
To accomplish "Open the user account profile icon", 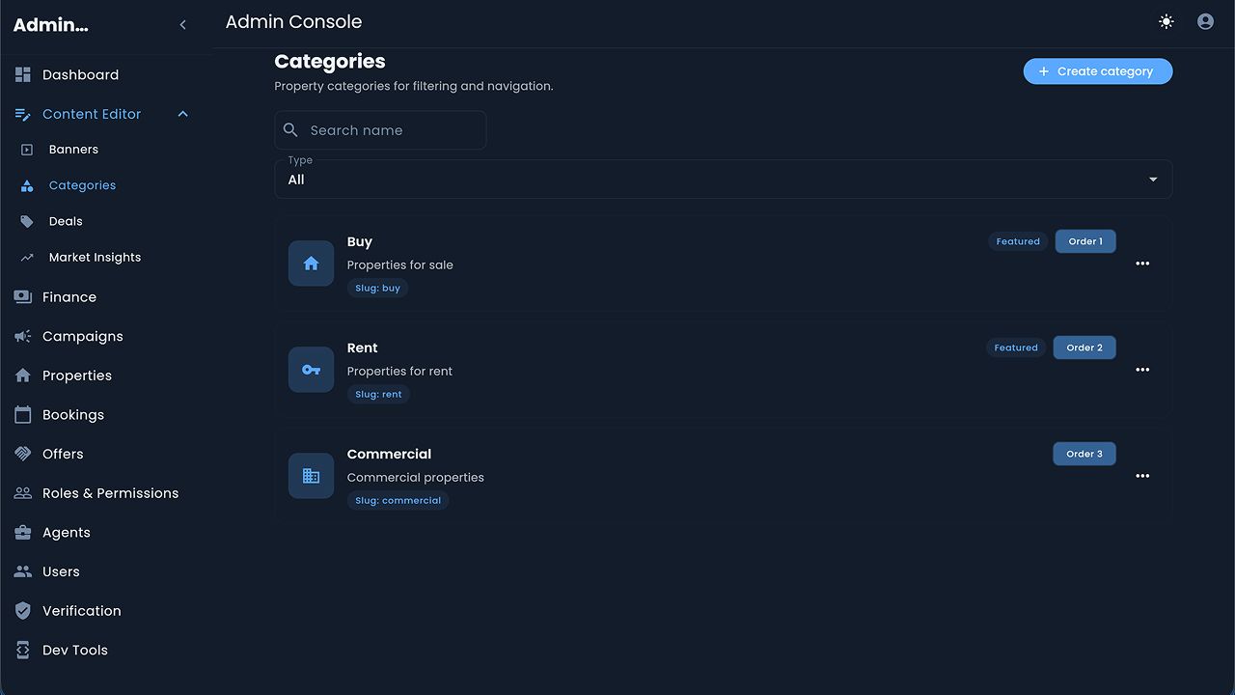I will pos(1205,21).
